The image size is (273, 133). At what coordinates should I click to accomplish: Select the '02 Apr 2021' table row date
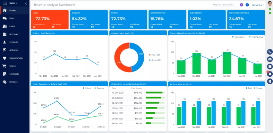118,103
